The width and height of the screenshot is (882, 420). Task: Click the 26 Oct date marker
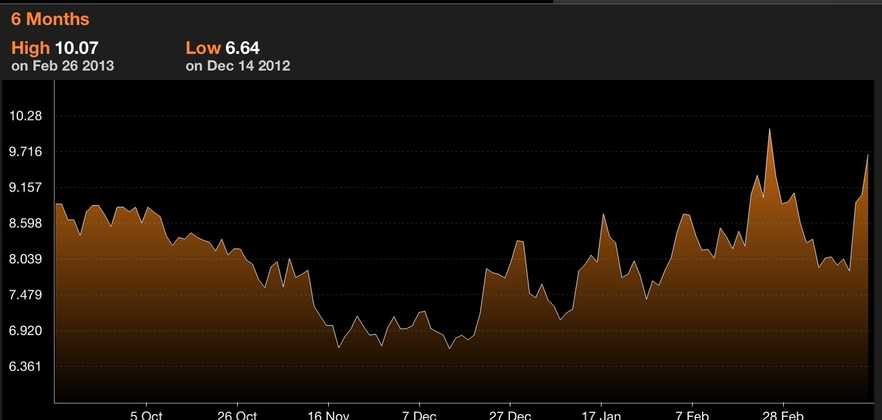[237, 414]
